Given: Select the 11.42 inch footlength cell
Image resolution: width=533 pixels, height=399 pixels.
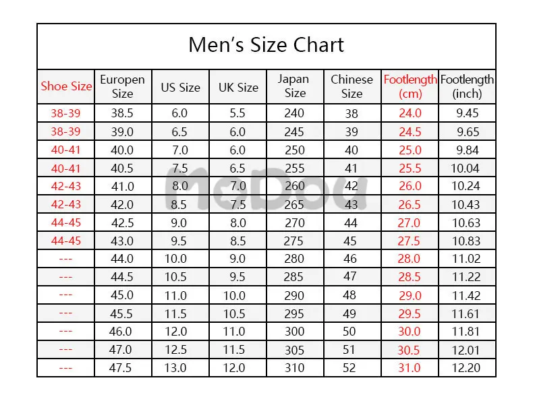Looking at the screenshot, I should 466,295.
